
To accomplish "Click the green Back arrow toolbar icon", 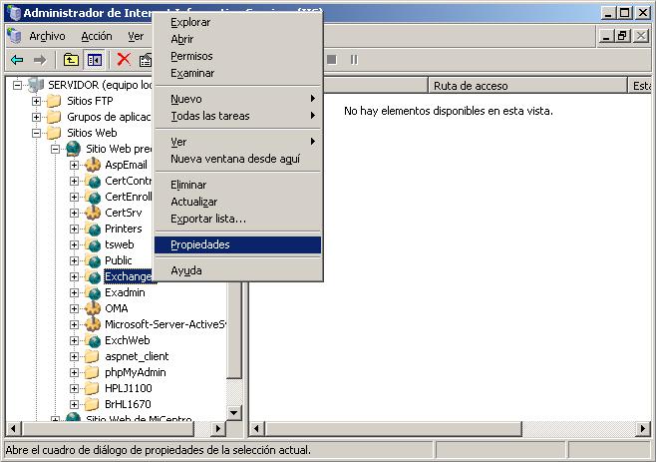I will tap(17, 60).
